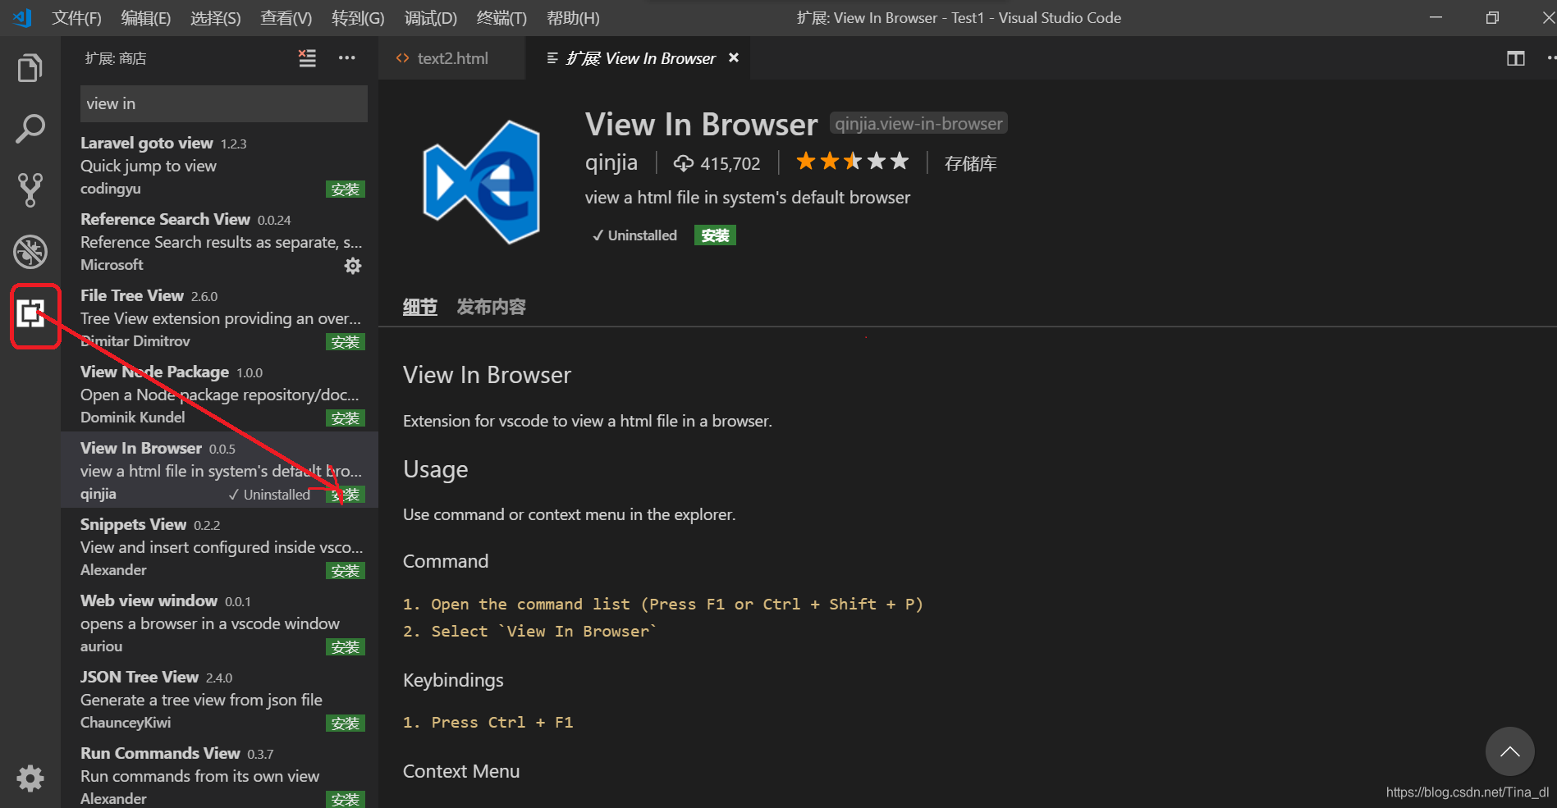1557x808 pixels.
Task: Click the View In Browser extension logo
Action: (482, 182)
